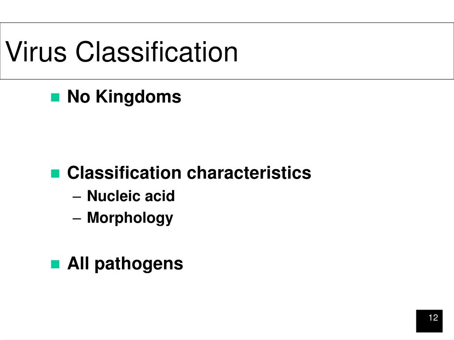The width and height of the screenshot is (454, 340).
Task: Click the black slide number 12 box
Action: pyautogui.click(x=429, y=321)
